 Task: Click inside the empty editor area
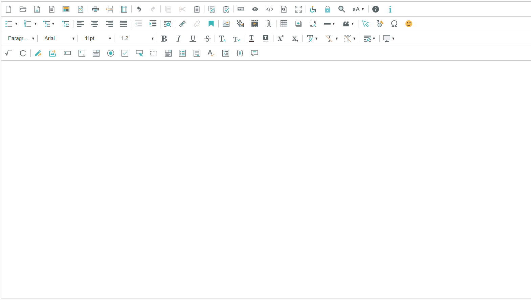coord(266,179)
